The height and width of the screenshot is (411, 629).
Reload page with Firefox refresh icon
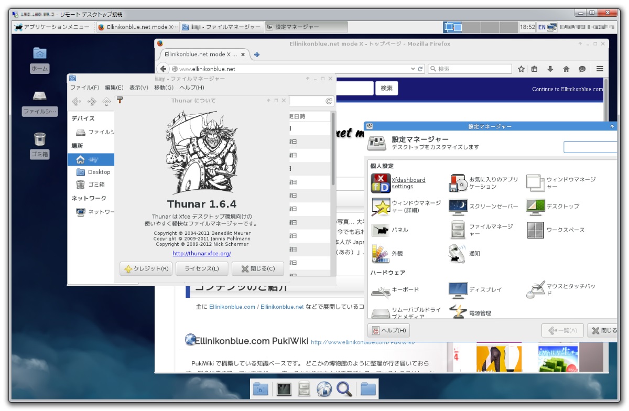(x=420, y=69)
